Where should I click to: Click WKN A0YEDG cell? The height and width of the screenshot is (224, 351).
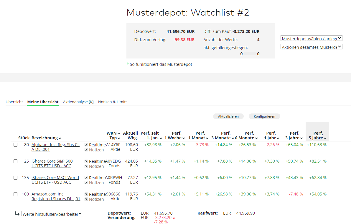(x=113, y=161)
